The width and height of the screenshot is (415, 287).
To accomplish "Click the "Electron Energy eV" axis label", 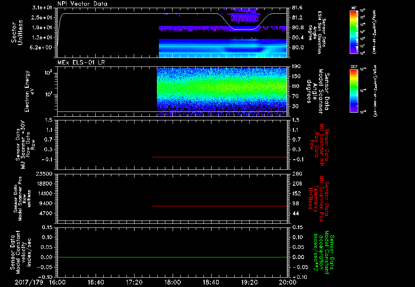I will [29, 91].
